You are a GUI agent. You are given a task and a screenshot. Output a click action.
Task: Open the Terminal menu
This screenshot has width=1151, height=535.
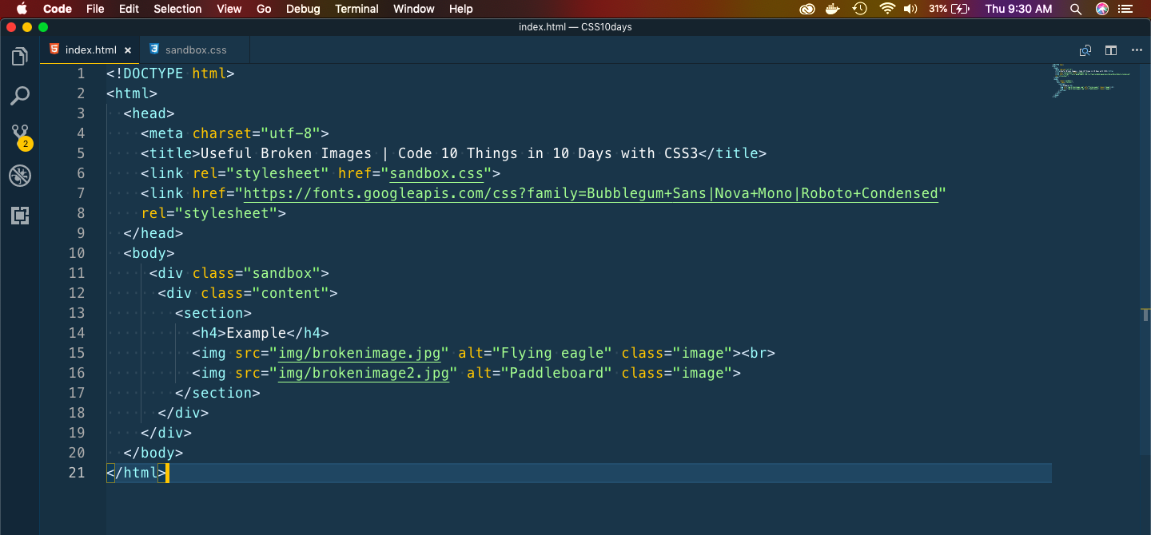click(356, 9)
